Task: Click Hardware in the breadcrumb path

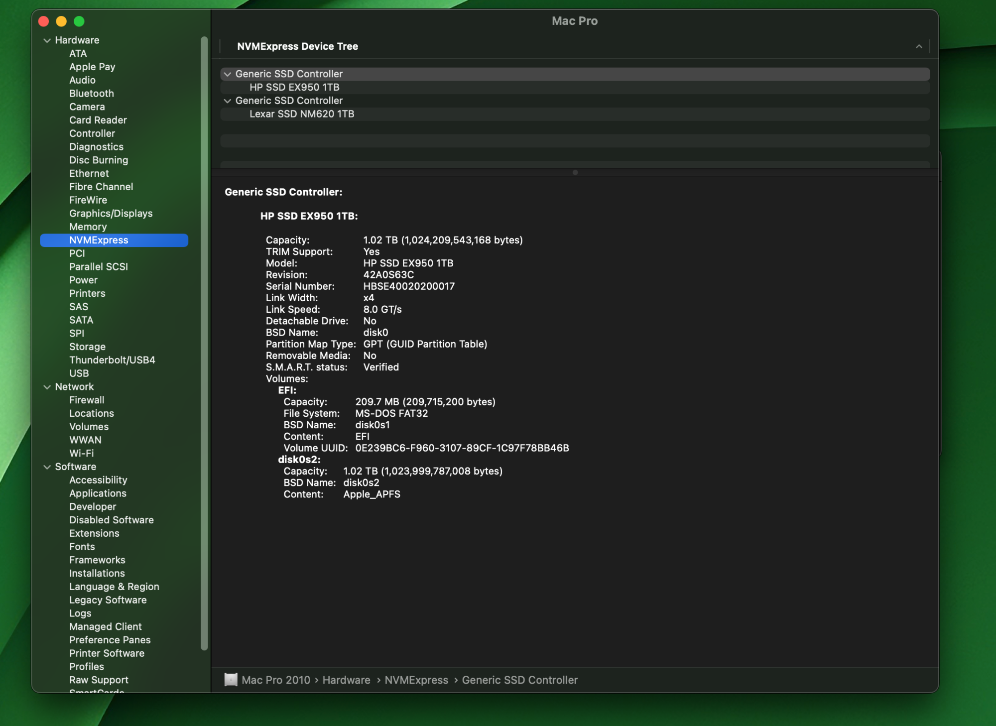Action: [346, 679]
